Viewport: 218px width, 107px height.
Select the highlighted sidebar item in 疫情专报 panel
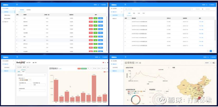click(x=116, y=71)
